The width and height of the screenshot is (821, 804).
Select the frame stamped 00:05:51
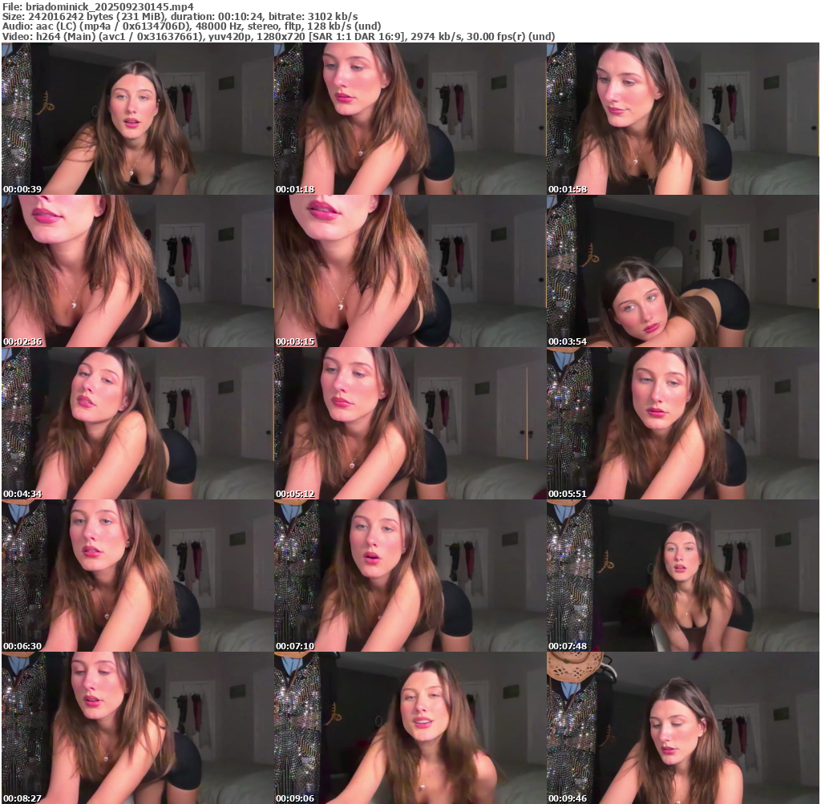(x=682, y=423)
